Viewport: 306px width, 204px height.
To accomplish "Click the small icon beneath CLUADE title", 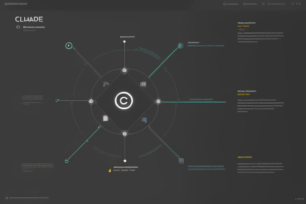I will pos(18,27).
